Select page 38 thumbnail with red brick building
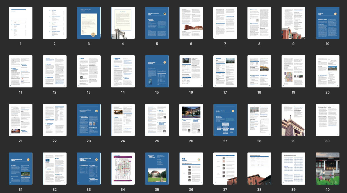Image resolution: width=347 pixels, height=193 pixels. 259,168
